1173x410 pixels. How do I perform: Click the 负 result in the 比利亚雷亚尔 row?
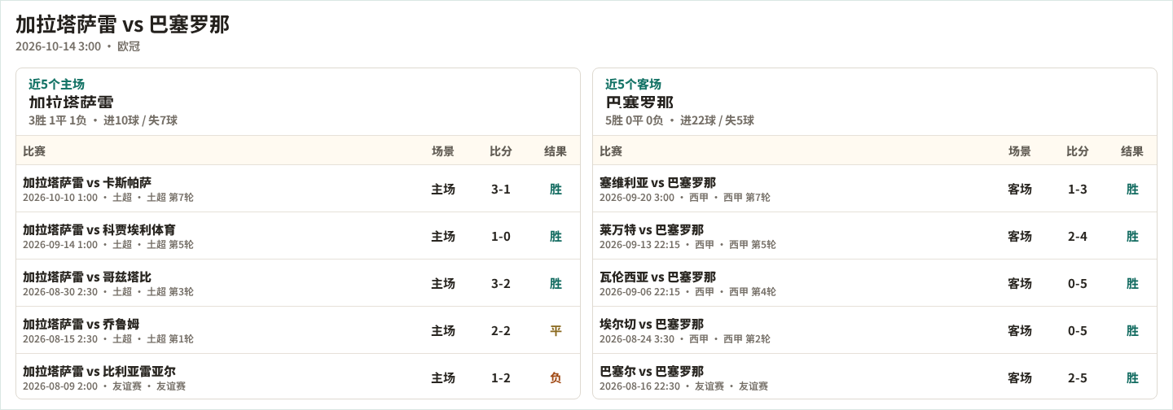[x=556, y=377]
